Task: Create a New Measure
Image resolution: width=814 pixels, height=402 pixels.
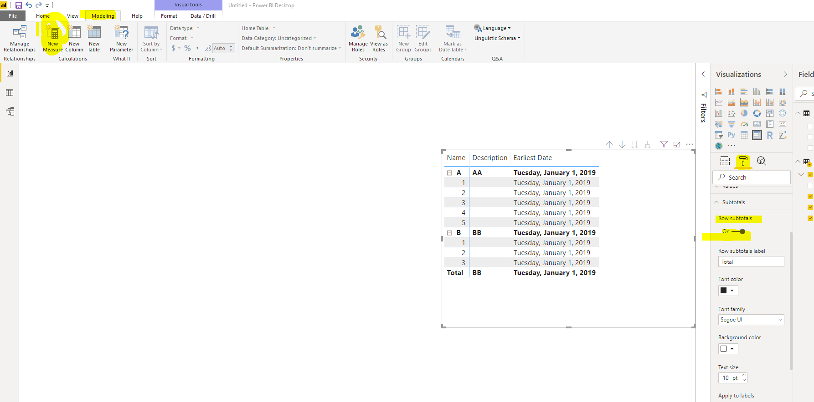Action: click(x=53, y=39)
